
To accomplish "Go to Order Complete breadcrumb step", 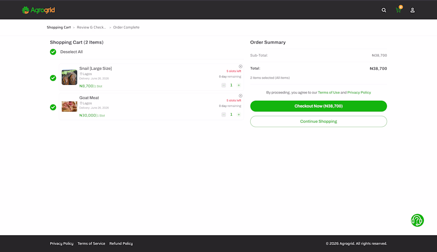I will [x=126, y=27].
